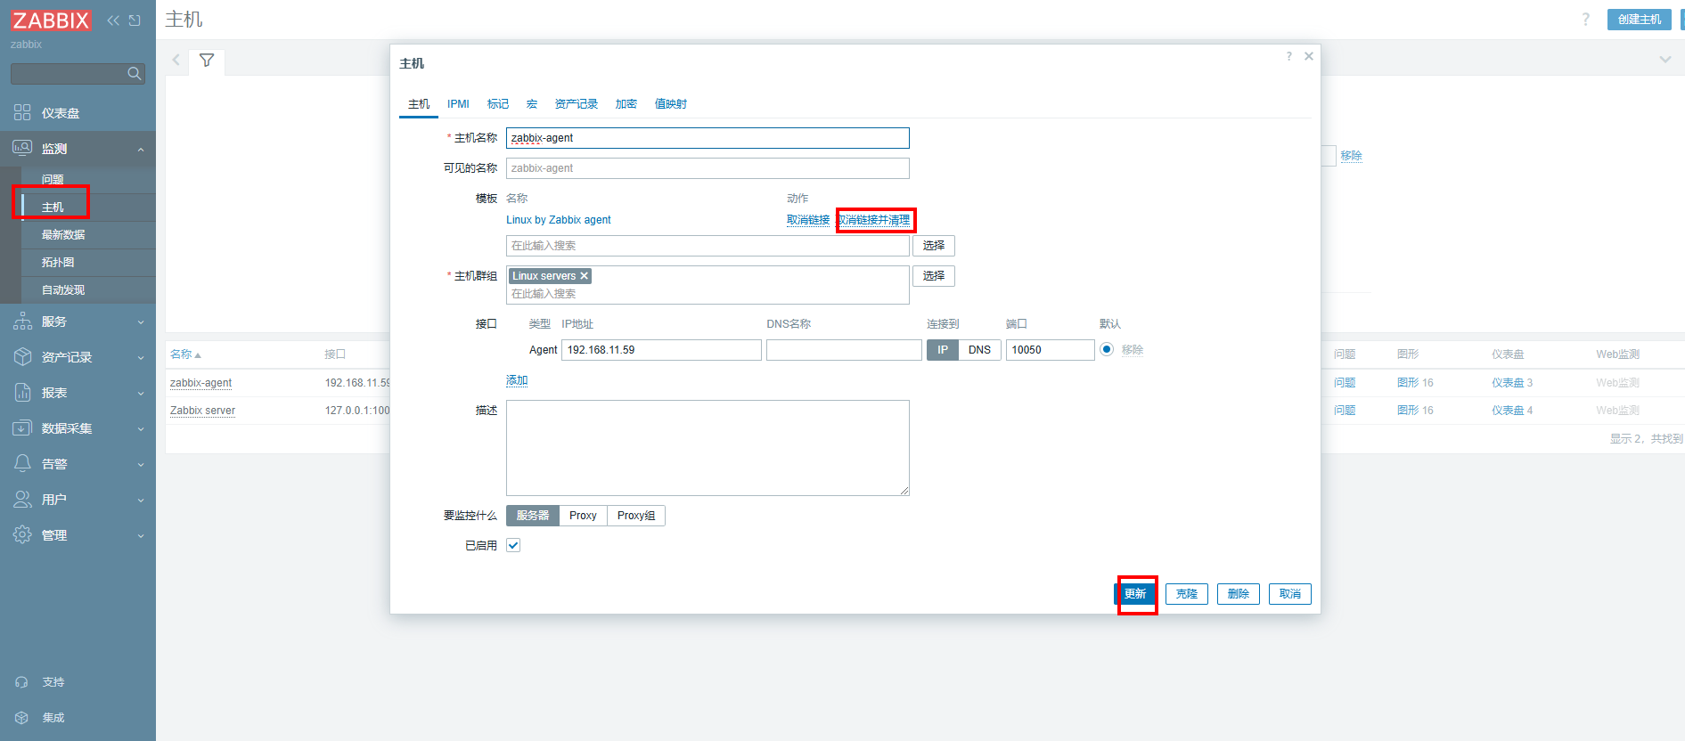
Task: Open the Zabbix server host link
Action: pos(202,411)
